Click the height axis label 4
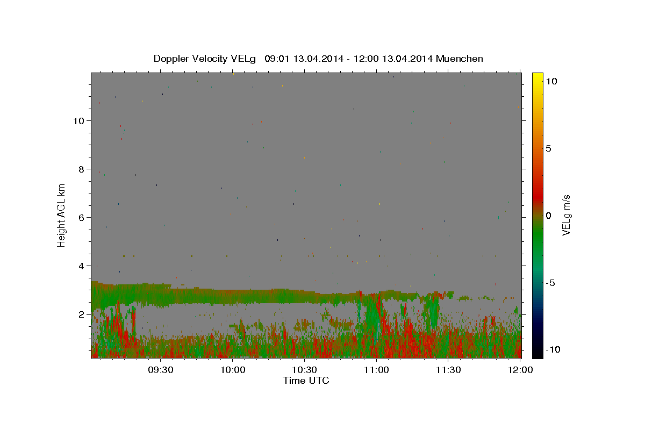This screenshot has width=645, height=430. pos(83,266)
